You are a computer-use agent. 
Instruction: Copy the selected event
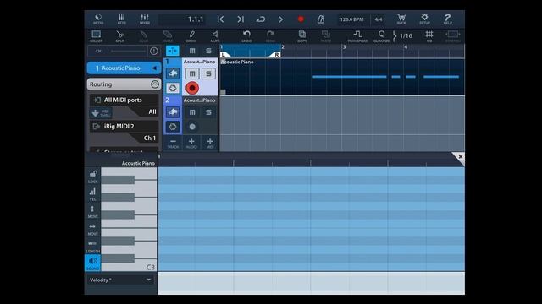[x=301, y=36]
